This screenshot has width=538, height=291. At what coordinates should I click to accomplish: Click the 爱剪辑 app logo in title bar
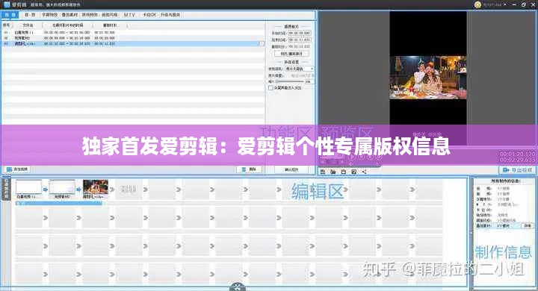(x=7, y=4)
